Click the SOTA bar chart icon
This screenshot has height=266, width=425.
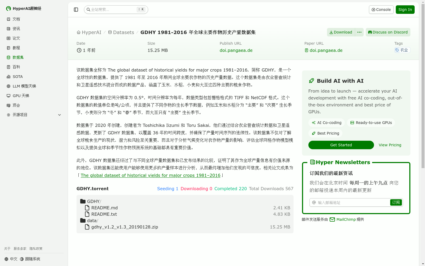8,77
